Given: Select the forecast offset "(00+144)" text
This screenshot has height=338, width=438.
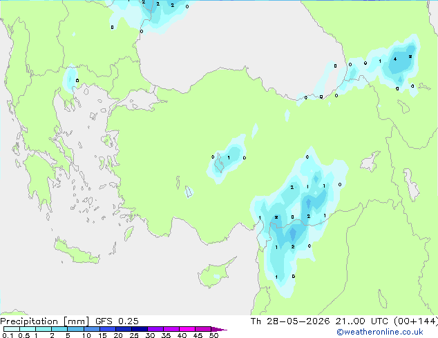Looking at the screenshot, I should pyautogui.click(x=416, y=321).
